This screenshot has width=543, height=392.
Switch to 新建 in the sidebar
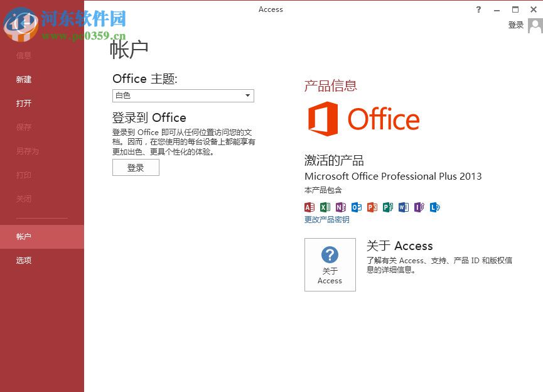(x=23, y=79)
